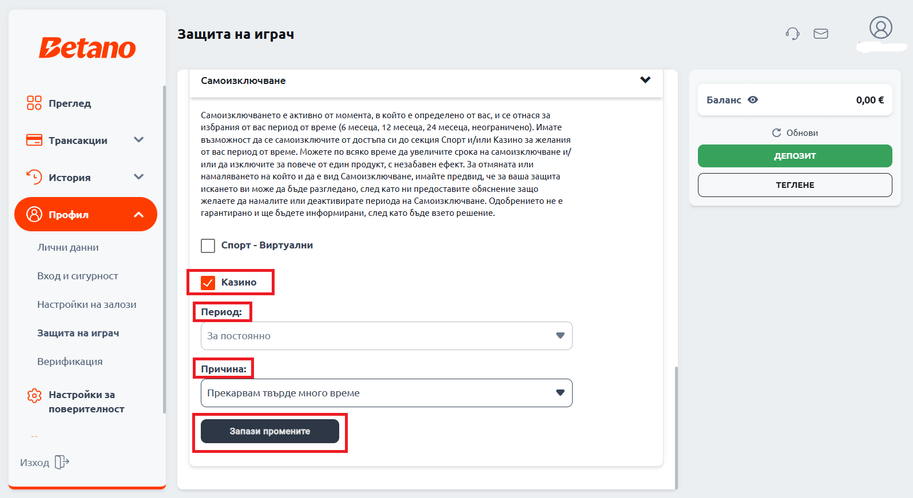The height and width of the screenshot is (498, 913).
Task: Uncheck the Казино checkbox
Action: (208, 283)
